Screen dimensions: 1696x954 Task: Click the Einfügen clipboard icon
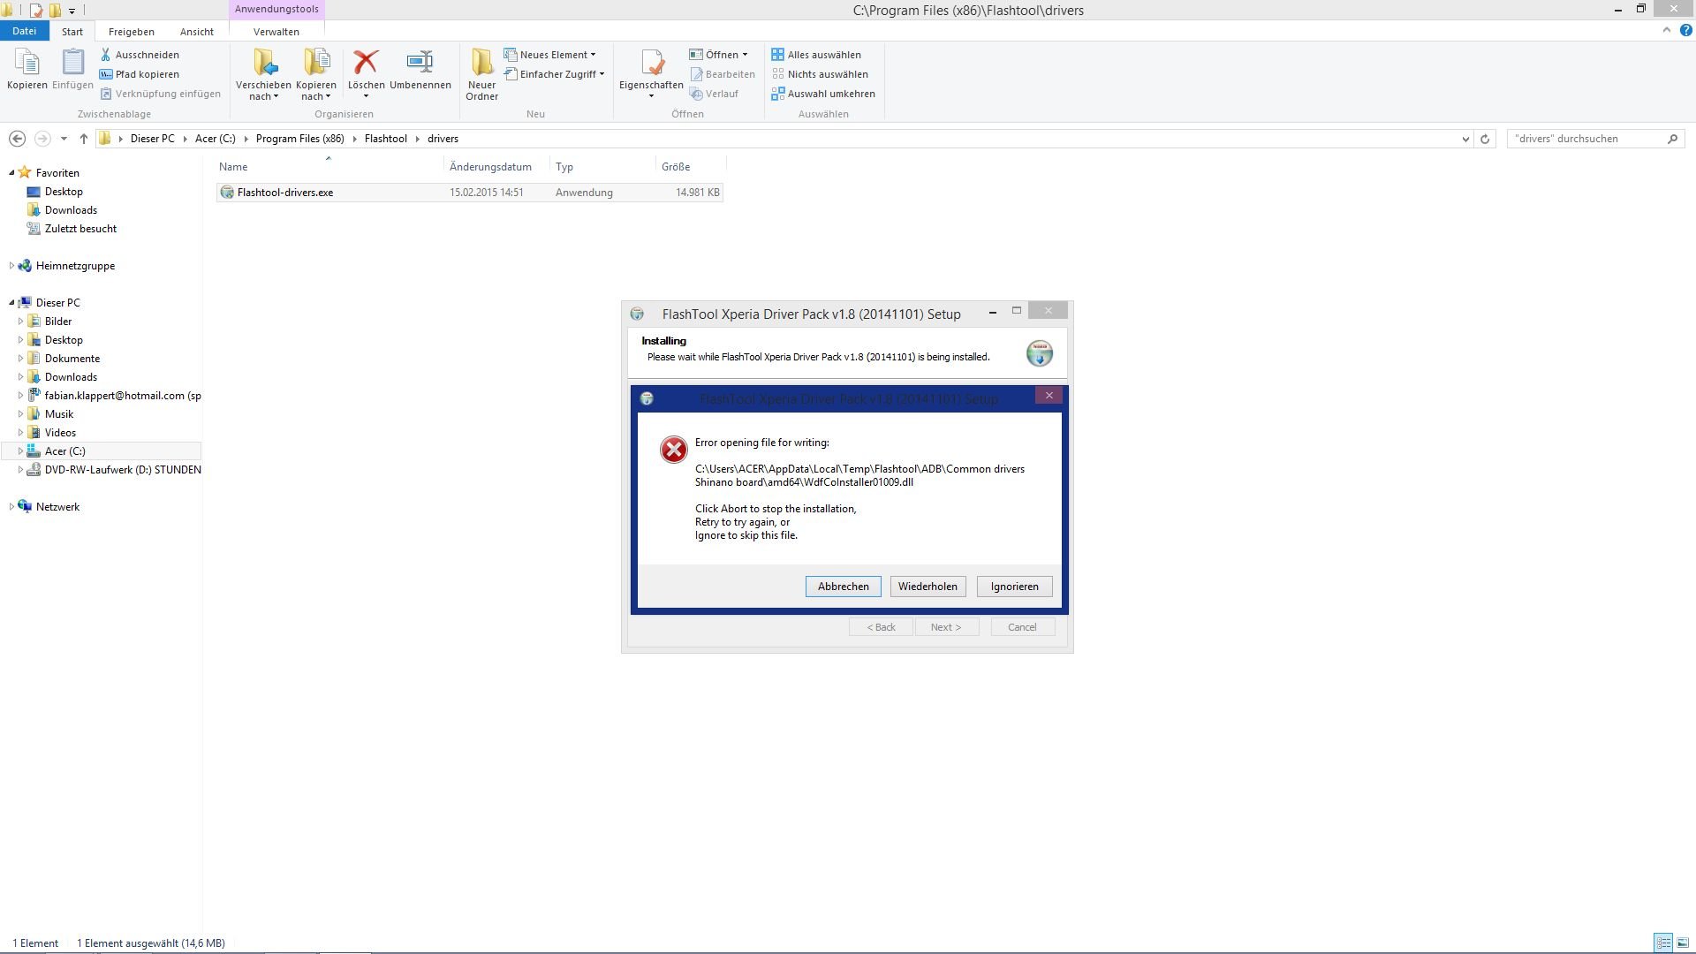tap(72, 64)
